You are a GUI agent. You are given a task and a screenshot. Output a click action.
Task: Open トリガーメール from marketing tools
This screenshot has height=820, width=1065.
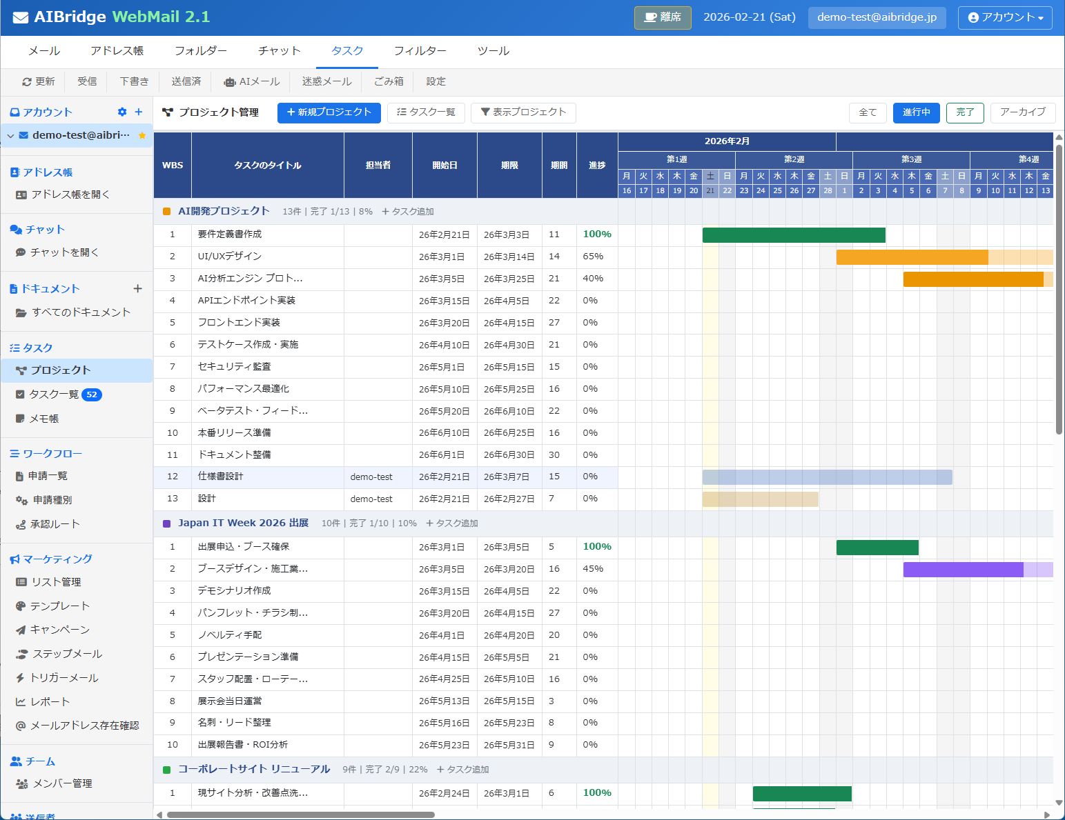pos(66,677)
